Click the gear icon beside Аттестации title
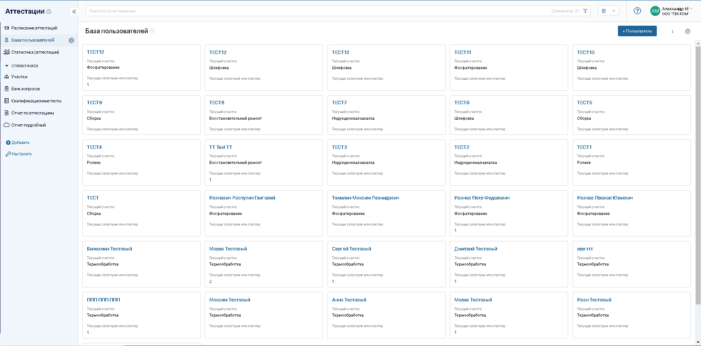701x346 pixels. pyautogui.click(x=49, y=12)
